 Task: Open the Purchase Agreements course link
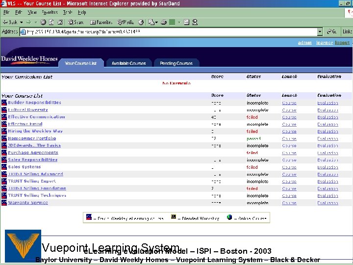pos(33,153)
